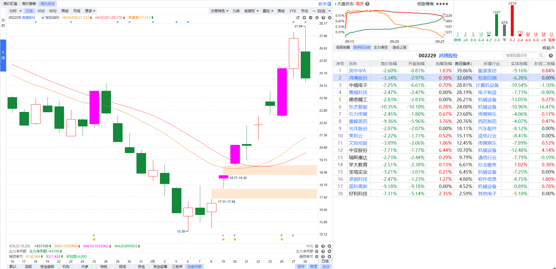Screen dimensions: 556x269
Task: Click the share arrow icon above chart
Action: [298, 18]
